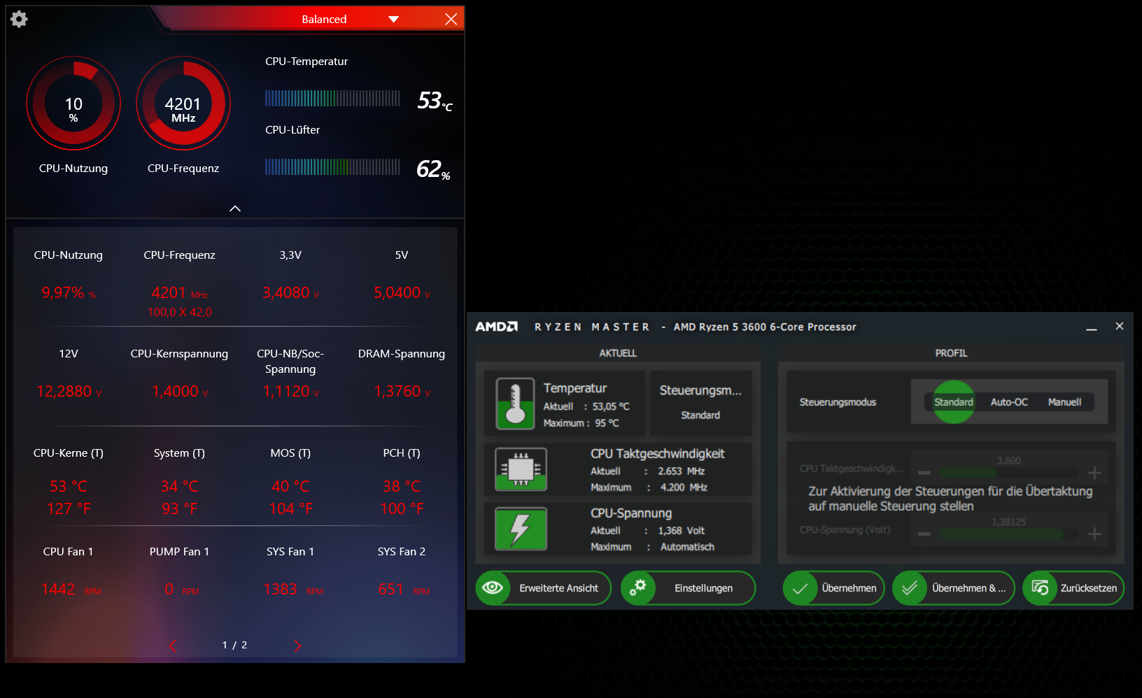Viewport: 1142px width, 698px height.
Task: Click the 12V value 12,2880 V
Action: tap(69, 392)
